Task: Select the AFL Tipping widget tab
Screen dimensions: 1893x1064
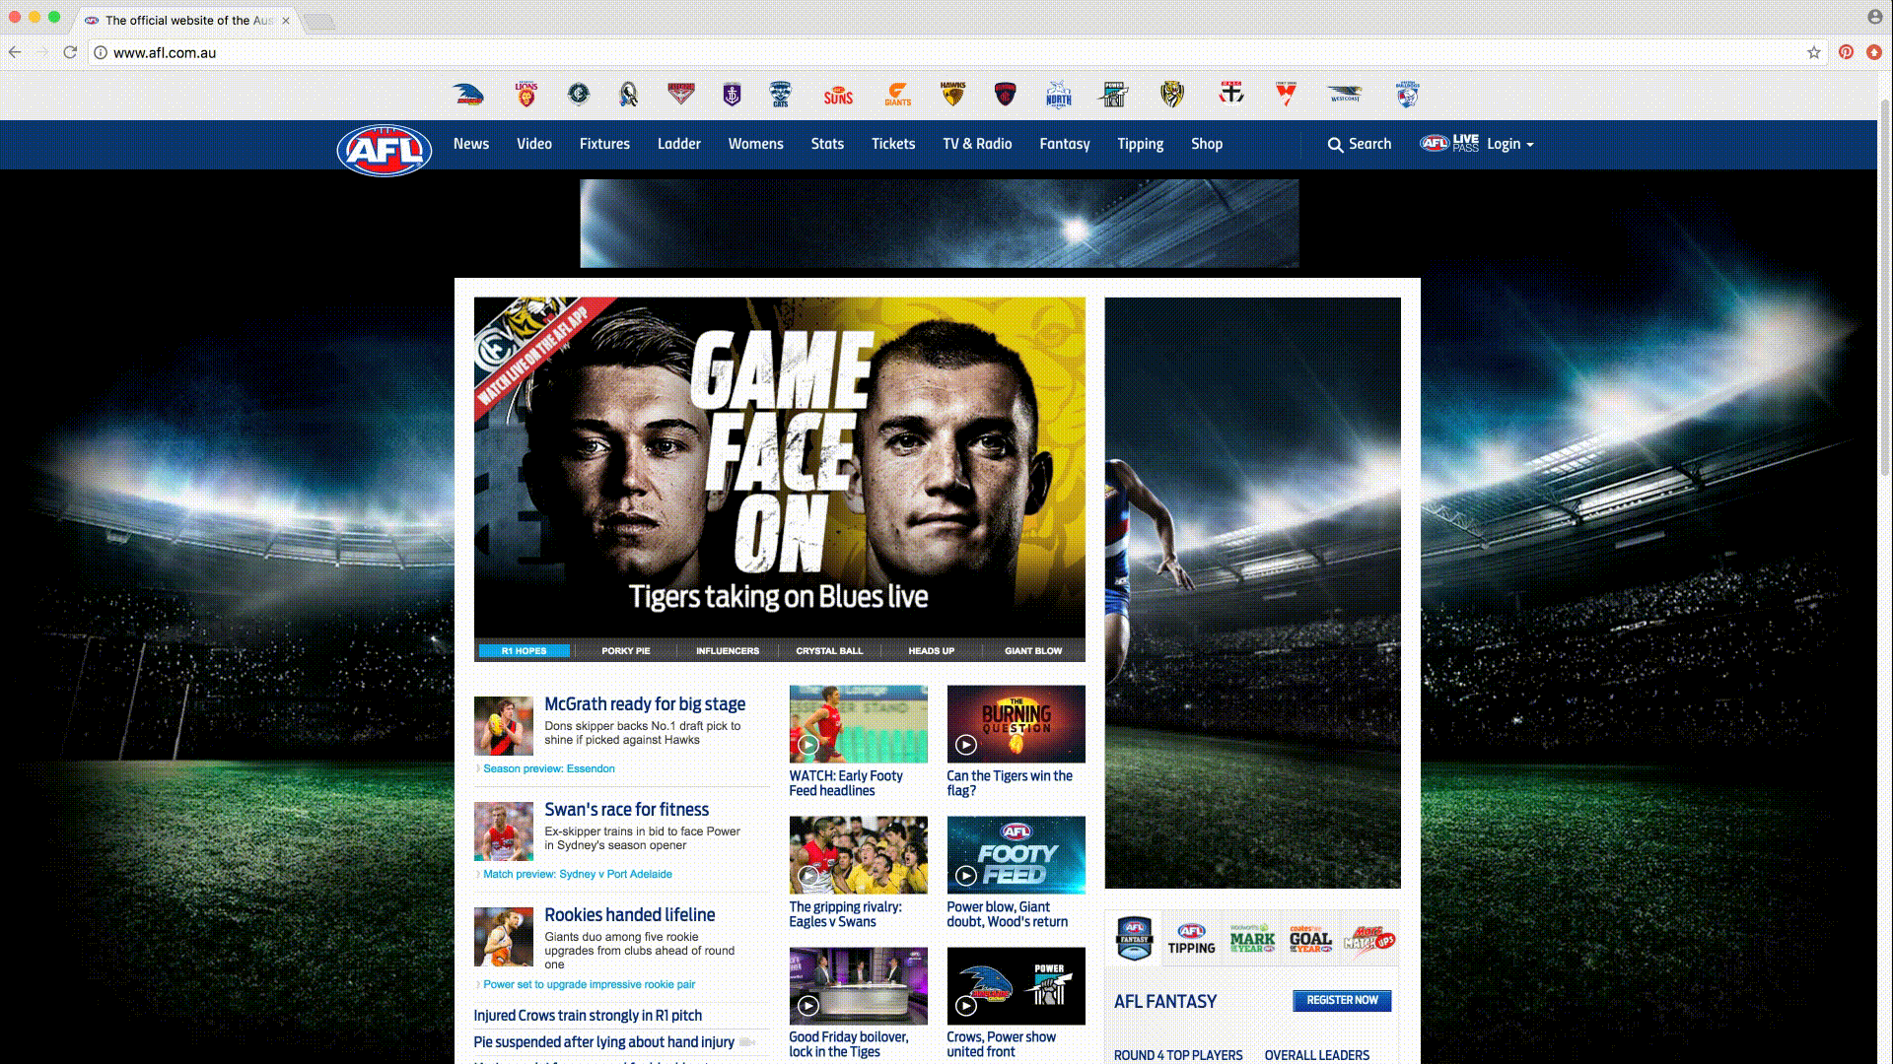Action: click(x=1192, y=939)
